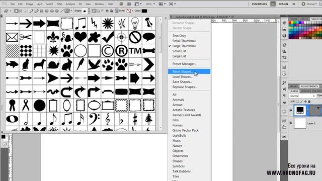The width and height of the screenshot is (322, 181).
Task: Select the award ribbon rosette shape
Action: click(12, 106)
